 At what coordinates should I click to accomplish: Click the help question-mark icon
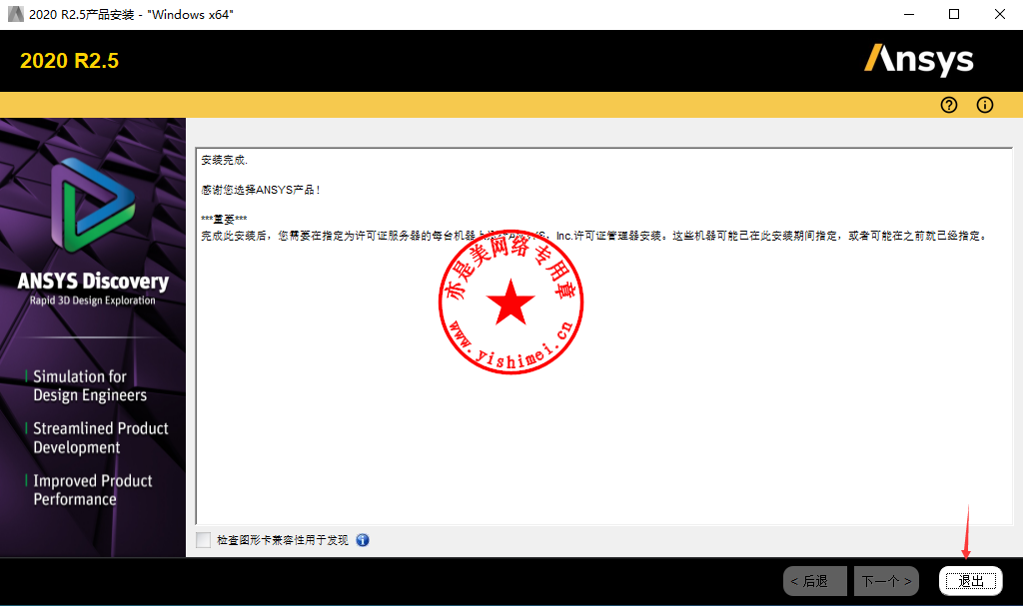click(x=949, y=105)
